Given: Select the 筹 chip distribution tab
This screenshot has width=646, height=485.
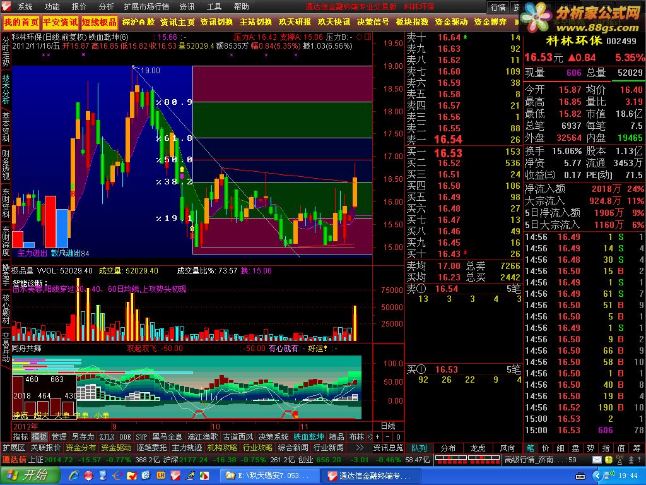Looking at the screenshot, I should pyautogui.click(x=637, y=448).
